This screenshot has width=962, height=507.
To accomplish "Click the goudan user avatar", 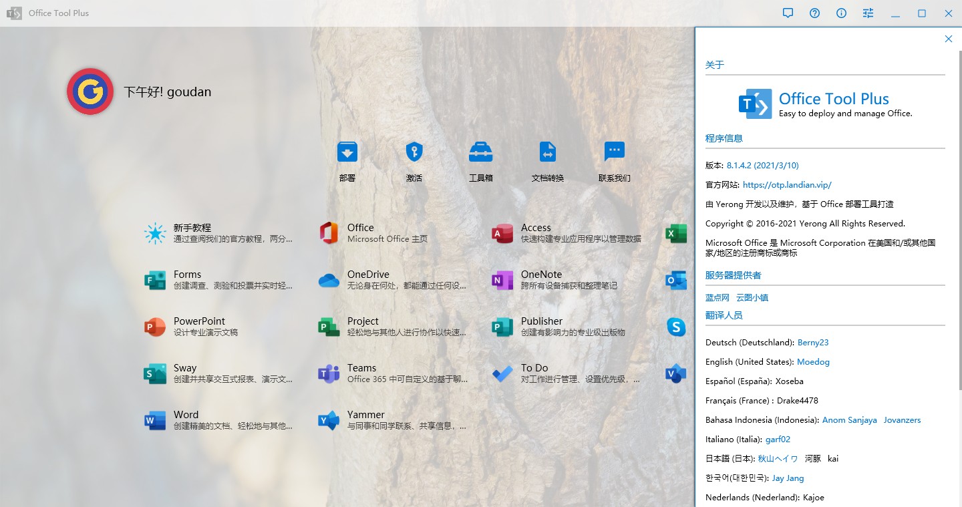I will (x=90, y=92).
